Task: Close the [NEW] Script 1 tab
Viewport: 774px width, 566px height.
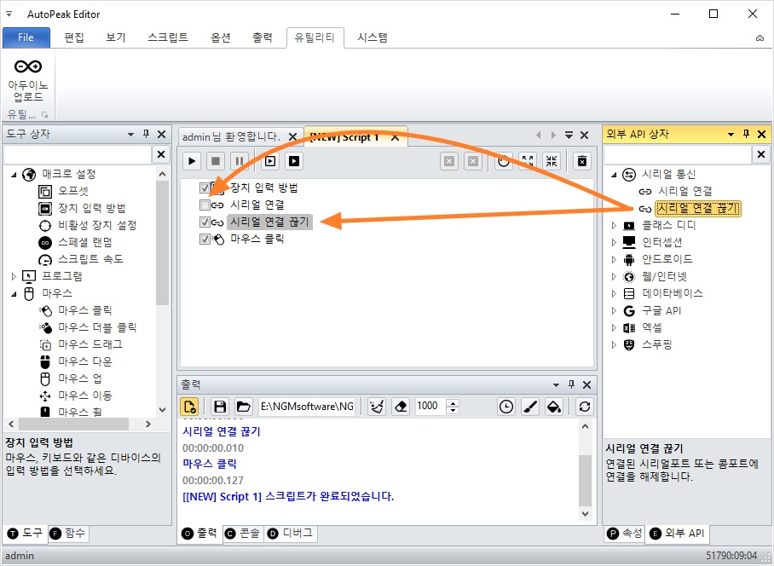Action: (395, 138)
